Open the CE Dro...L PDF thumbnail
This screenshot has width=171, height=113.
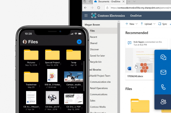coord(73,99)
